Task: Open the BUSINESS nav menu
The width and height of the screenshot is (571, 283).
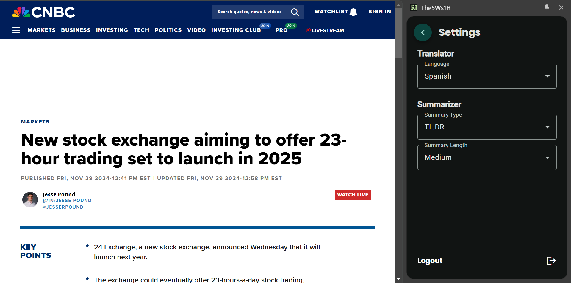Action: pos(76,30)
